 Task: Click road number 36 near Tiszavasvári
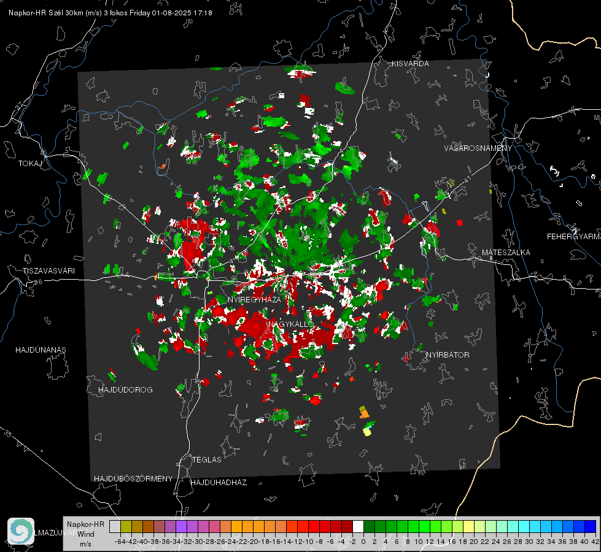[x=38, y=282]
